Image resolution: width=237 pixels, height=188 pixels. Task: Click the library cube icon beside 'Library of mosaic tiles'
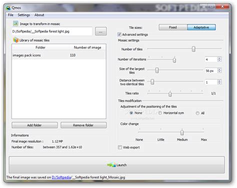[16, 40]
